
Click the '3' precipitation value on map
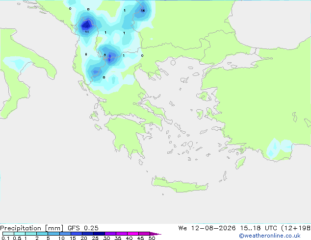coord(104,55)
